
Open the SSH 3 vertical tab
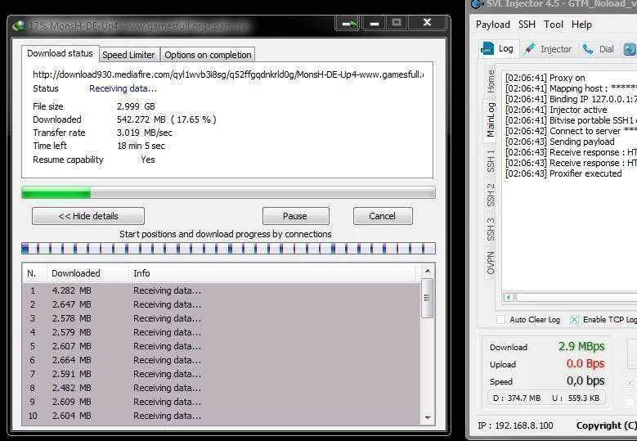click(491, 228)
